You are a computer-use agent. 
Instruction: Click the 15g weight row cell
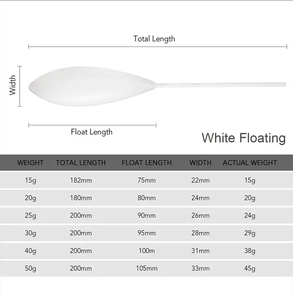[31, 180]
